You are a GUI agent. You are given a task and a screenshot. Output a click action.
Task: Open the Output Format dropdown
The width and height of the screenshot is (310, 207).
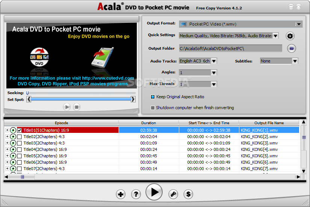point(299,24)
